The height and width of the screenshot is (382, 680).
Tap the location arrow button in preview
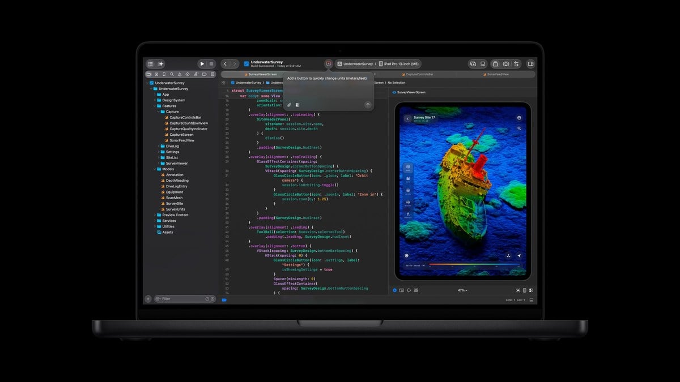click(x=519, y=255)
